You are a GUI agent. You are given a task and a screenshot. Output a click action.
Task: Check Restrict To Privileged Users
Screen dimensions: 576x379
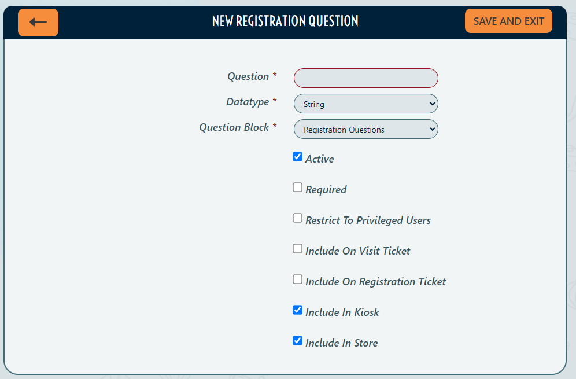tap(297, 218)
